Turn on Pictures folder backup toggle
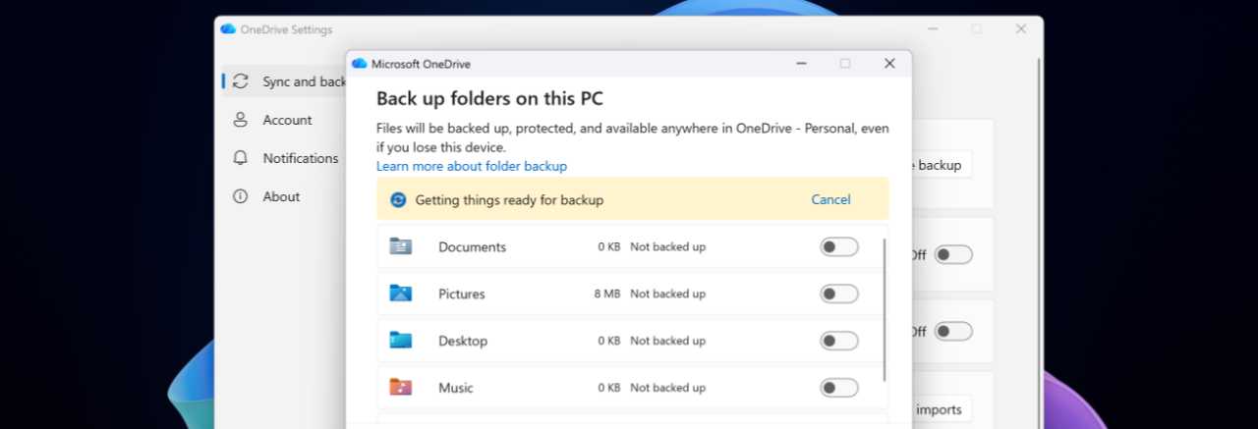 click(838, 294)
